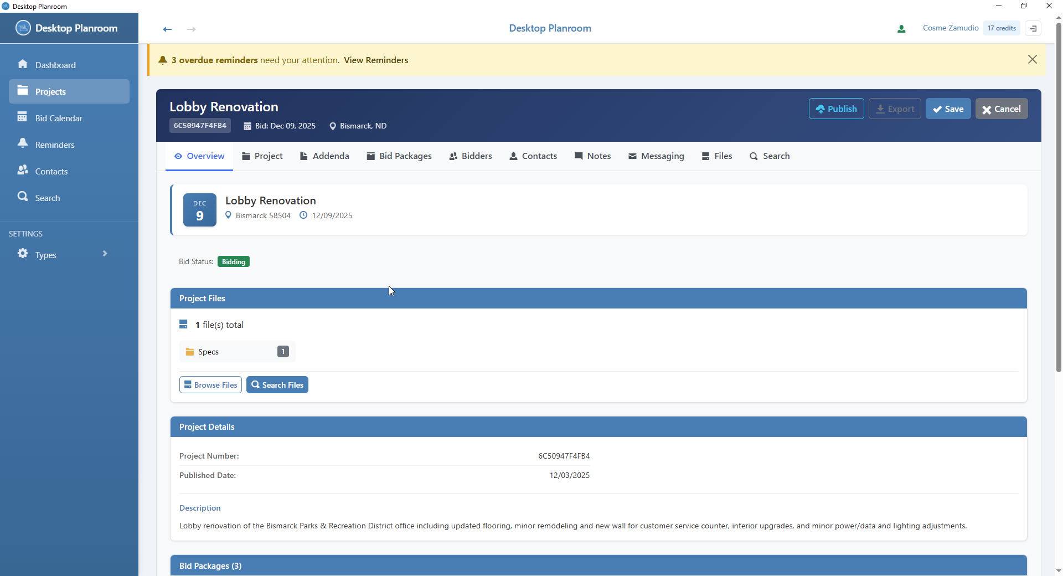Screen dimensions: 1063x576
Task: Expand the Types settings chevron
Action: click(105, 254)
